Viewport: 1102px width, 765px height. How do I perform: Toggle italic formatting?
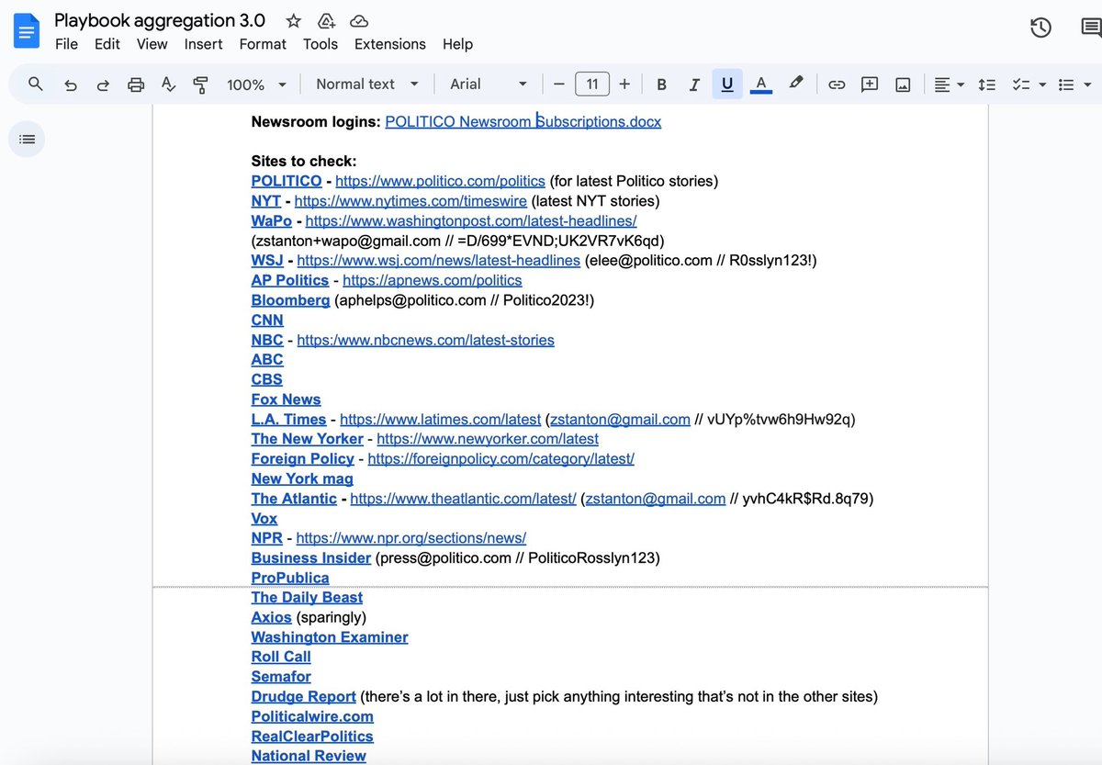[x=693, y=84]
